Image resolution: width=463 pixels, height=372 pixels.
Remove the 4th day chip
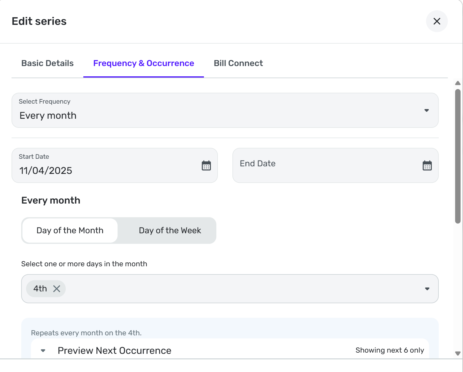click(57, 289)
